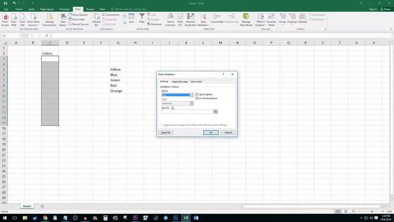This screenshot has height=222, width=394.
Task: Check Apply these changes to all other cells
Action: tap(161, 125)
